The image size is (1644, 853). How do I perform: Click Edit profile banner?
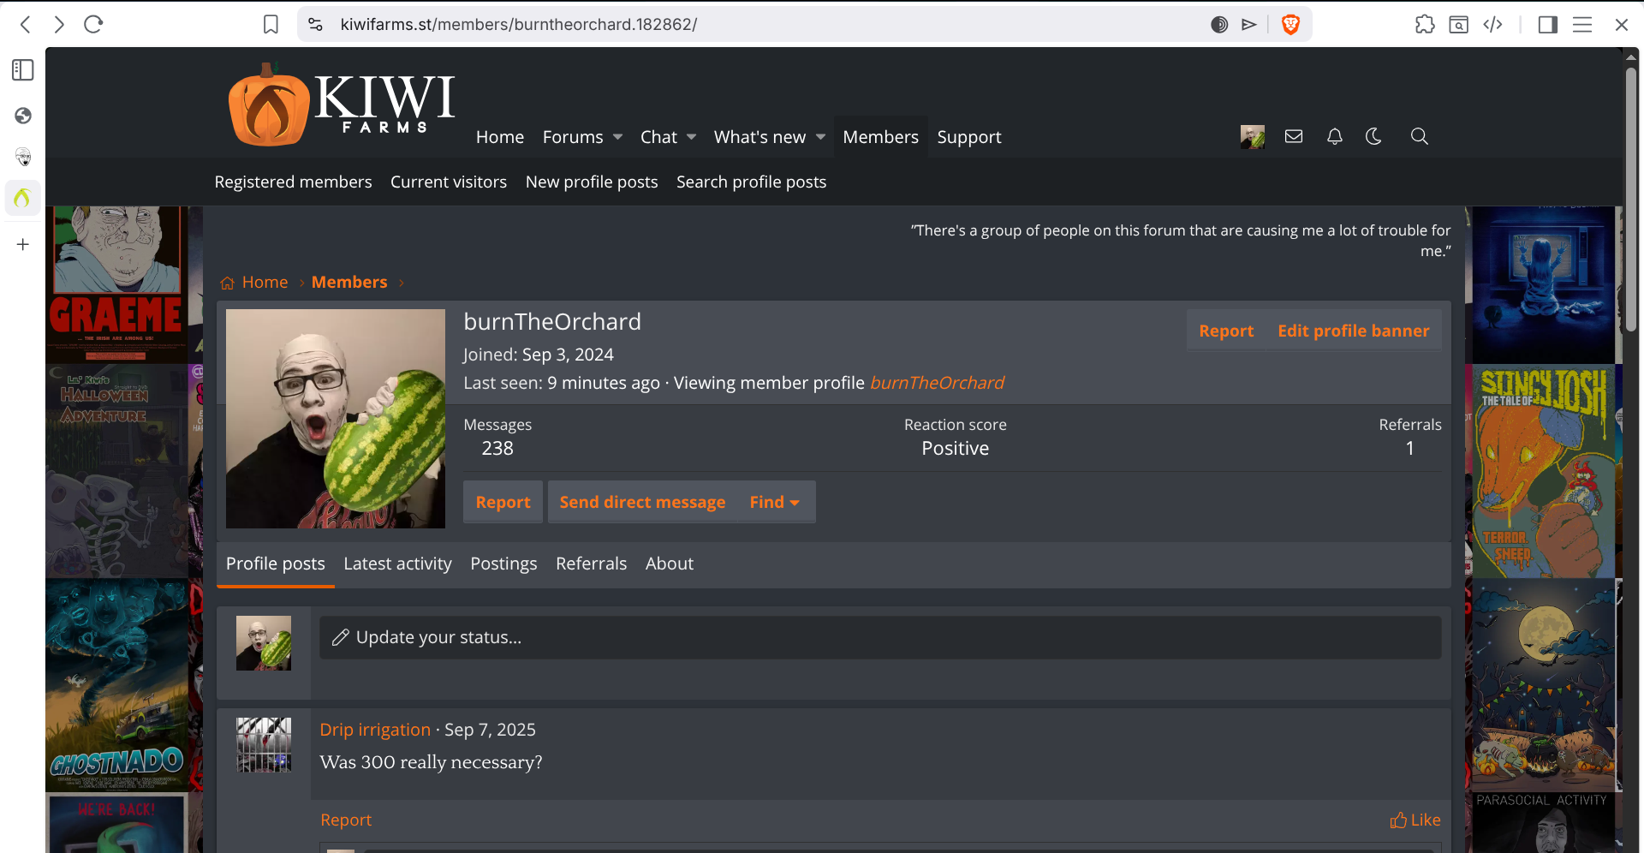(1353, 331)
